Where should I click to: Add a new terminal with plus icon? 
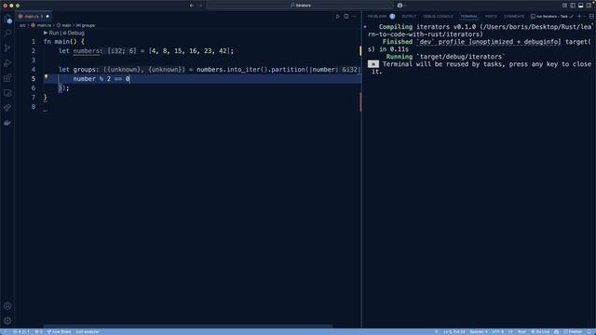pos(579,17)
